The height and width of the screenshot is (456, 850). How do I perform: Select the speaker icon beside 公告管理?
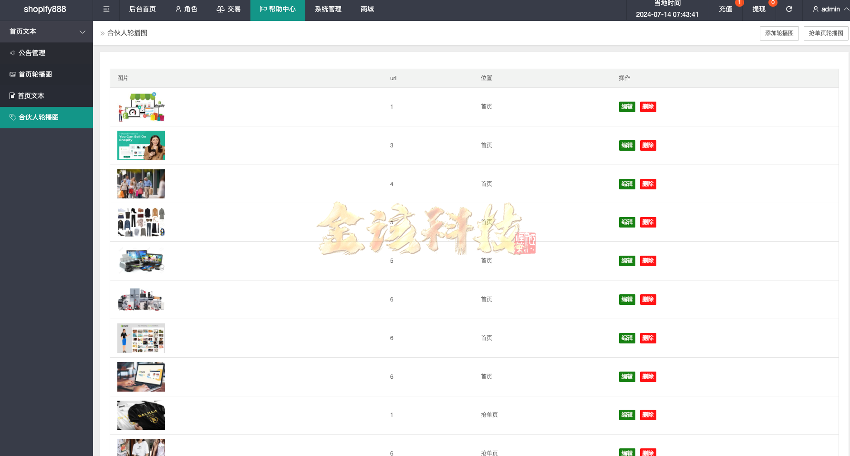click(13, 53)
